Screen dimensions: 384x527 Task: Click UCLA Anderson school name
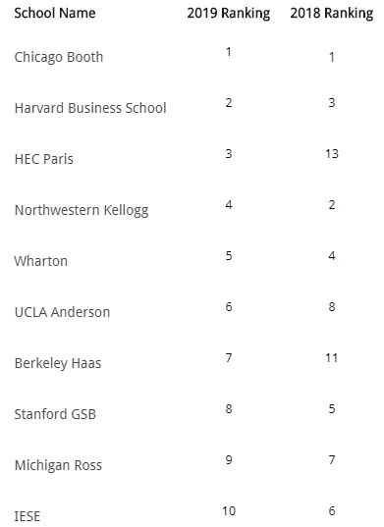(62, 312)
